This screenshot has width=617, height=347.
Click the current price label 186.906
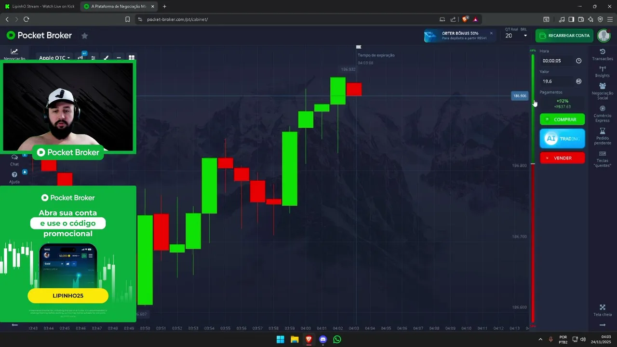click(x=520, y=96)
